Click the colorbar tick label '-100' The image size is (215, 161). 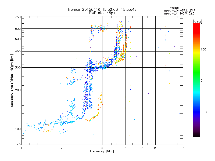(x=205, y=112)
